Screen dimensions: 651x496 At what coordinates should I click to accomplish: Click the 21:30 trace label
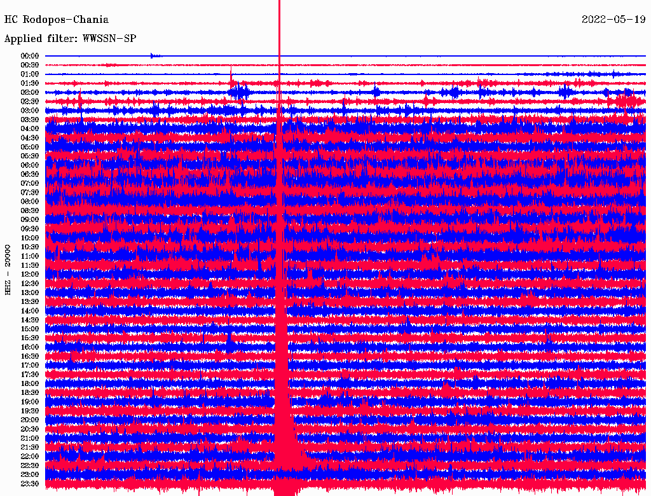click(30, 447)
